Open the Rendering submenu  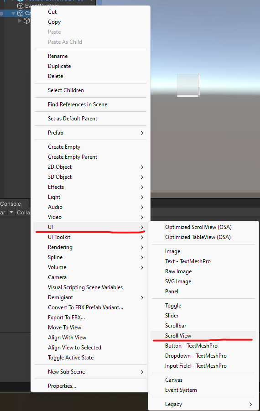[x=90, y=247]
